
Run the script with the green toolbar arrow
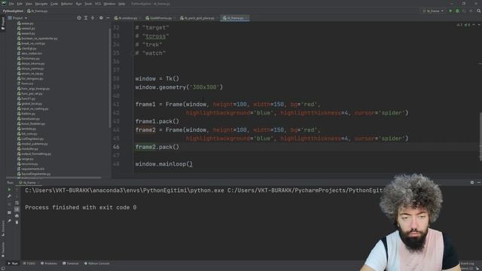[x=450, y=11]
